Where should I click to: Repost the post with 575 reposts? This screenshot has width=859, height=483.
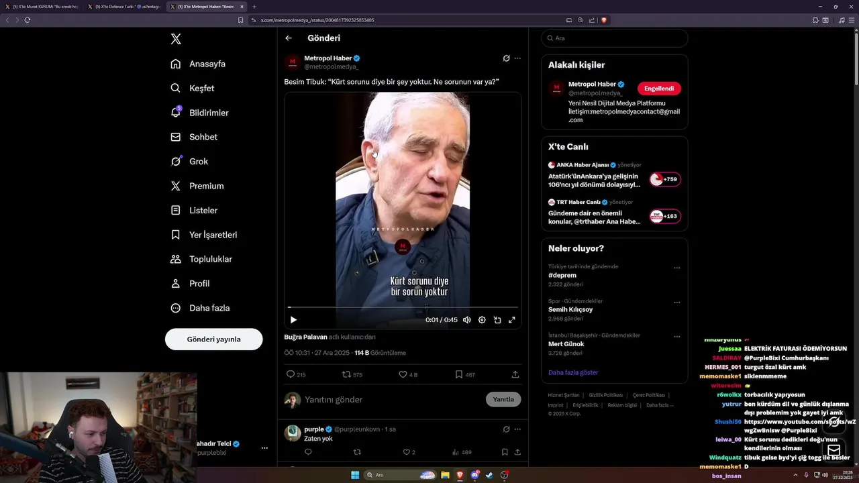352,374
